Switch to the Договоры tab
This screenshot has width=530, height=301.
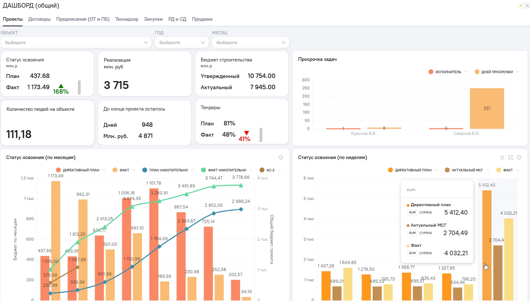pos(39,19)
